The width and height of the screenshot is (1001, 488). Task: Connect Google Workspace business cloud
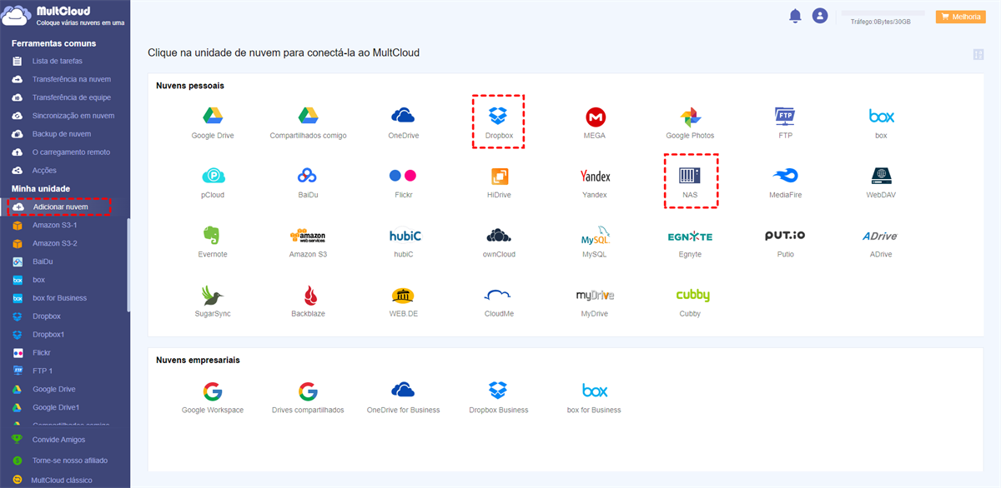click(213, 391)
